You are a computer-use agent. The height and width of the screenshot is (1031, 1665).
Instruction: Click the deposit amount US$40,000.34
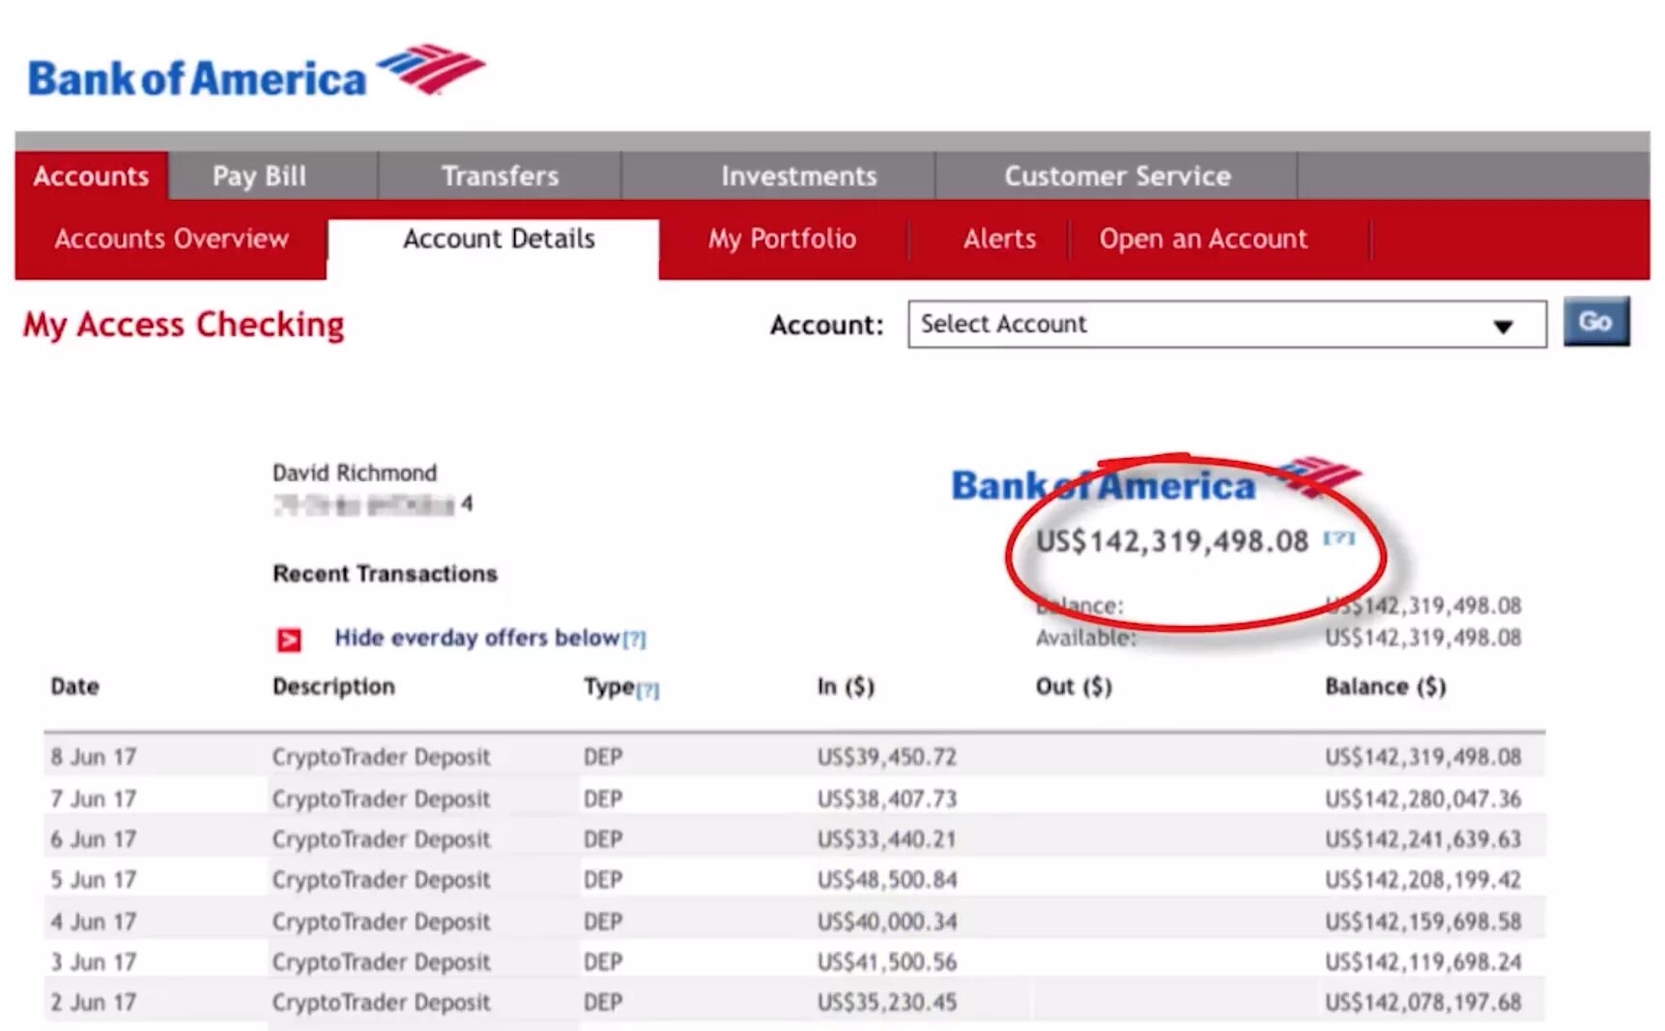click(886, 922)
